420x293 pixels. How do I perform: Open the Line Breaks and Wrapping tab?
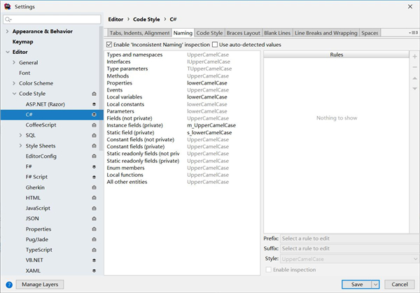pyautogui.click(x=325, y=33)
